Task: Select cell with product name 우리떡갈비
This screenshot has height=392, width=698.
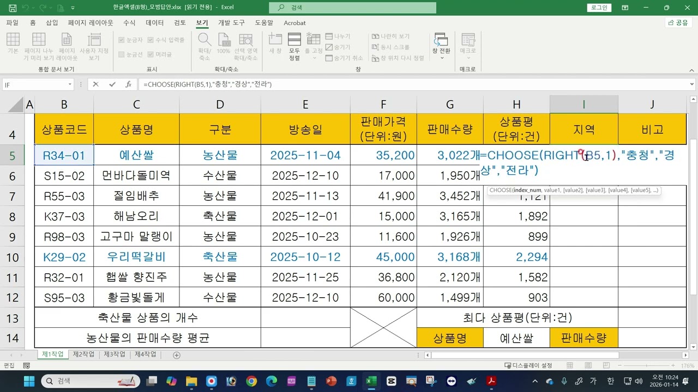Action: tap(136, 257)
